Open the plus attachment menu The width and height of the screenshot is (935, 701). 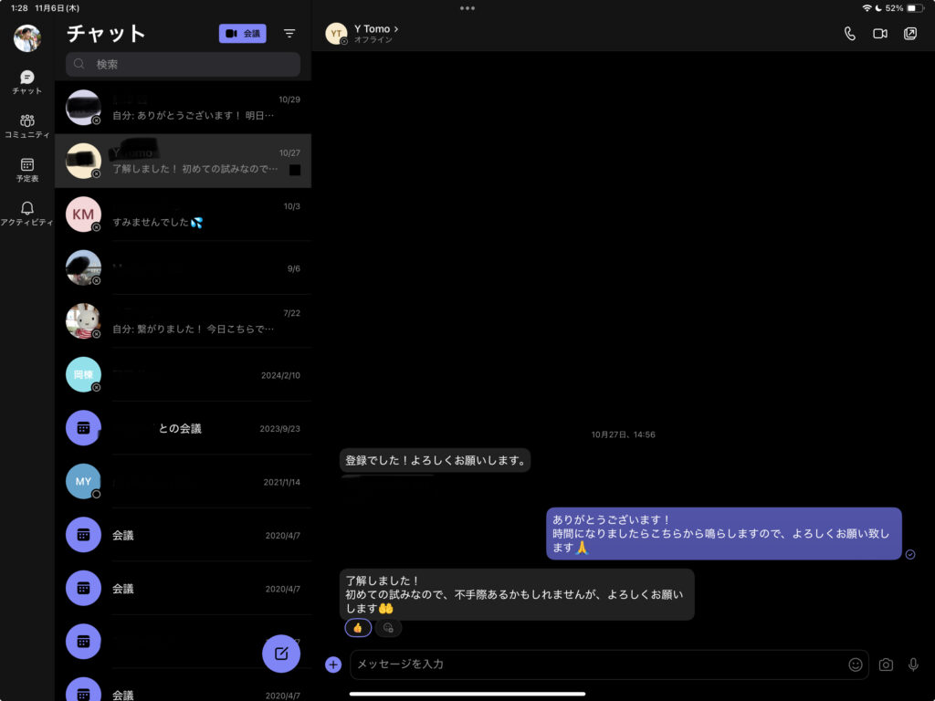point(333,664)
